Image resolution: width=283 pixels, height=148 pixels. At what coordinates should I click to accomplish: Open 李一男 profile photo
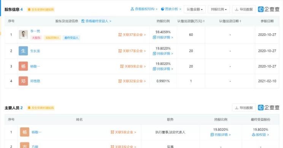23,34
